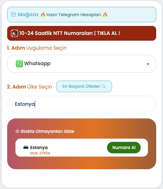
Task: Click the eye icon beside Stokta Olmayanları Gizle
Action: (x=17, y=131)
